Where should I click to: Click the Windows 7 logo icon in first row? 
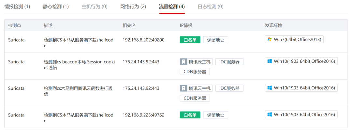pyautogui.click(x=270, y=40)
